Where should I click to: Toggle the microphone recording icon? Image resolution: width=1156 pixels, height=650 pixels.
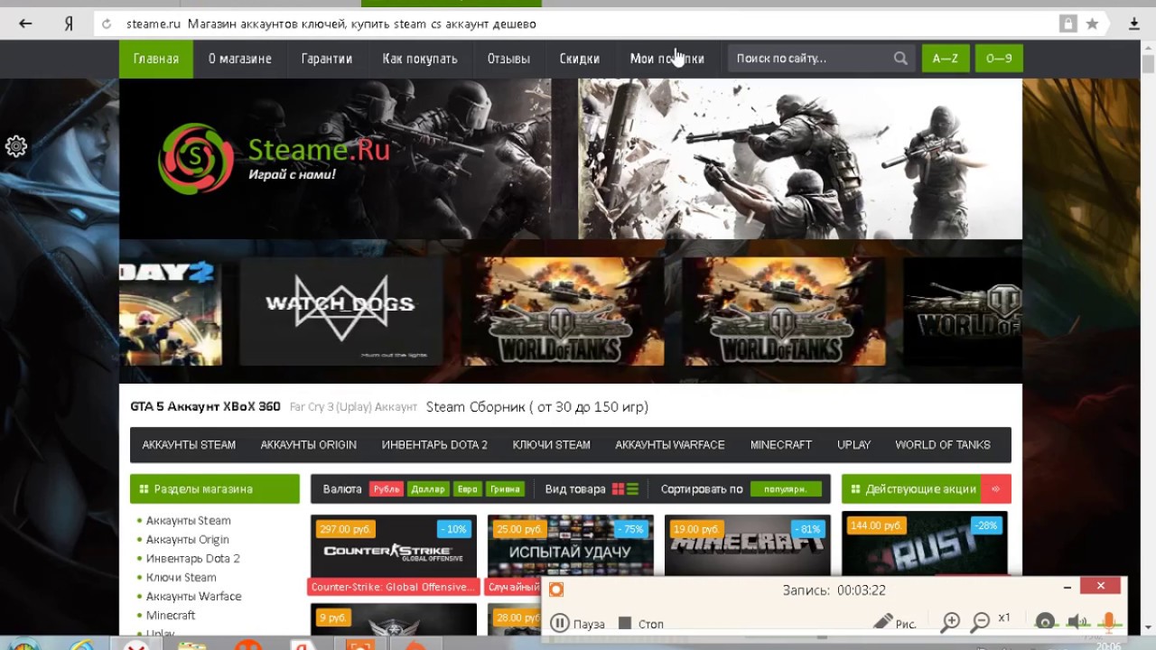[1109, 622]
